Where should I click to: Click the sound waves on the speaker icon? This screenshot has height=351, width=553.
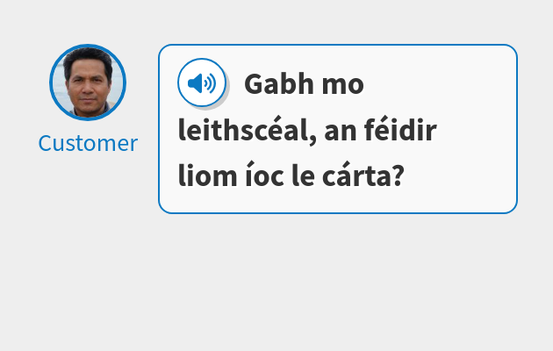[x=210, y=83]
